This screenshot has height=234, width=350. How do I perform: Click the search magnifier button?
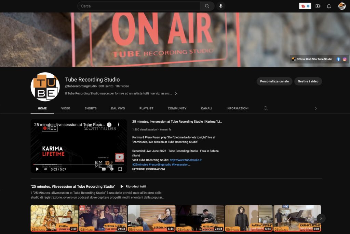(x=207, y=6)
